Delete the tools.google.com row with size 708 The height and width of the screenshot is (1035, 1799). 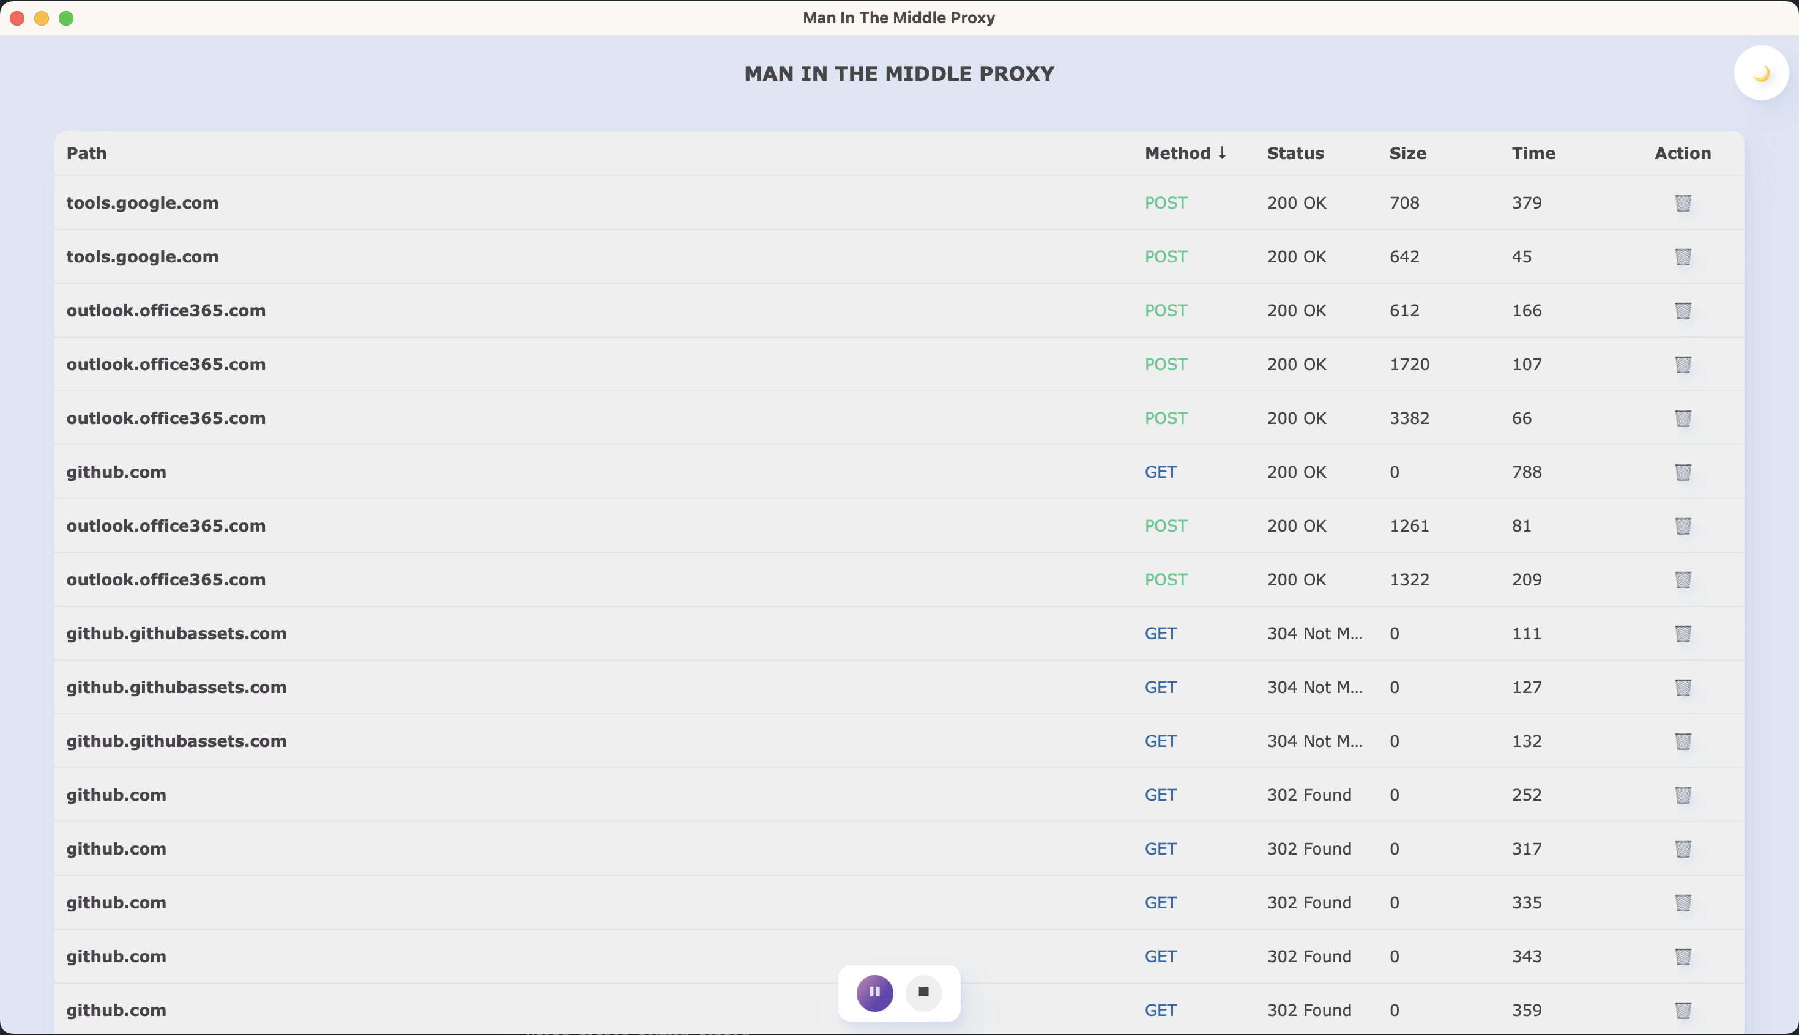pos(1682,203)
